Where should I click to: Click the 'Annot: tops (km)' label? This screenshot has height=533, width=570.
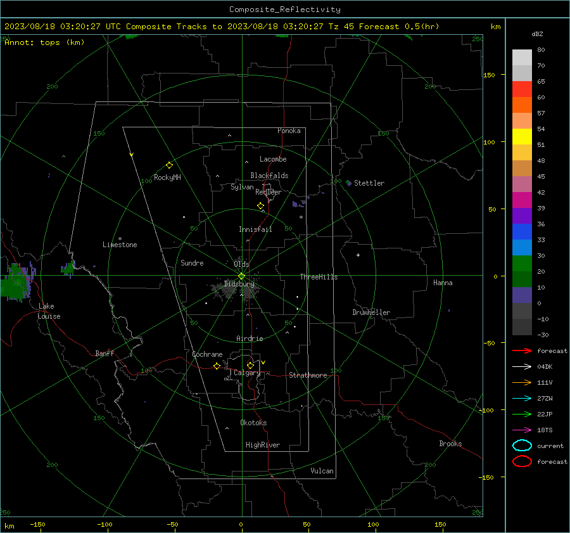click(44, 42)
